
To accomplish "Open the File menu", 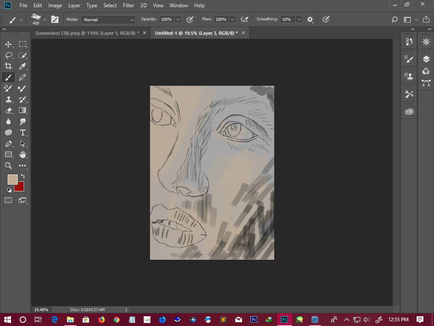I will (x=23, y=5).
